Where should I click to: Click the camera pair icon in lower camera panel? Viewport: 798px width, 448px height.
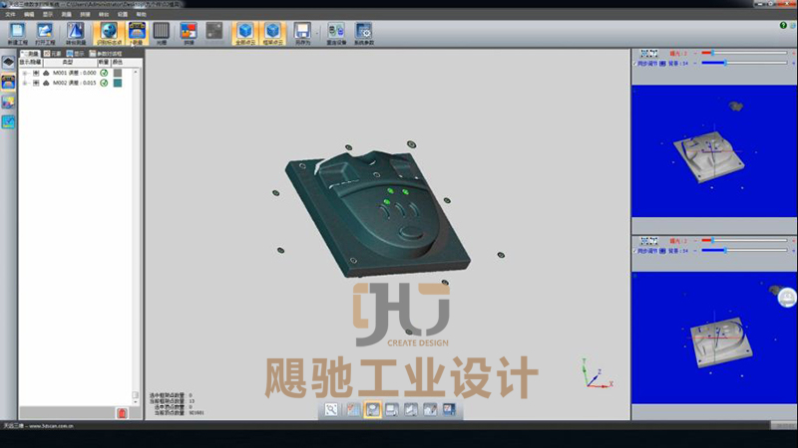tap(649, 241)
